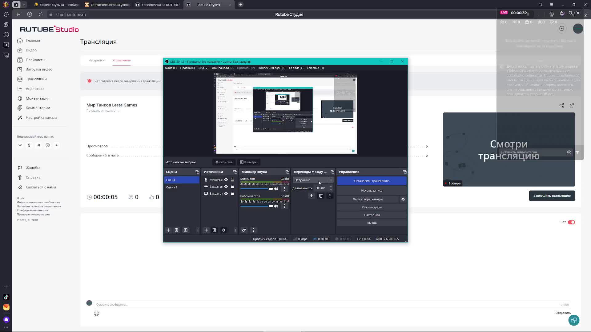Image resolution: width=591 pixels, height=332 pixels.
Task: Mute the Микр/доп audio channel
Action: click(276, 189)
